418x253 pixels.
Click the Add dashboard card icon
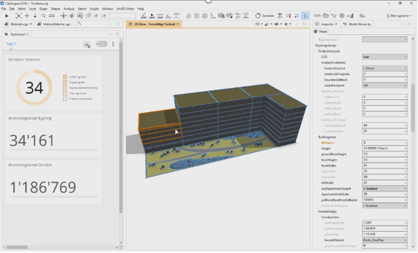[x=87, y=44]
